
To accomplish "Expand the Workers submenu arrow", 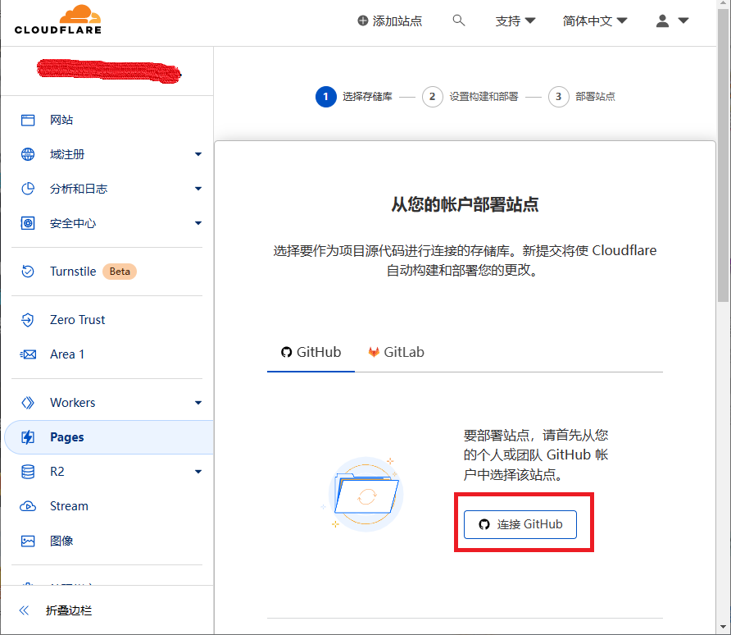I will [198, 403].
